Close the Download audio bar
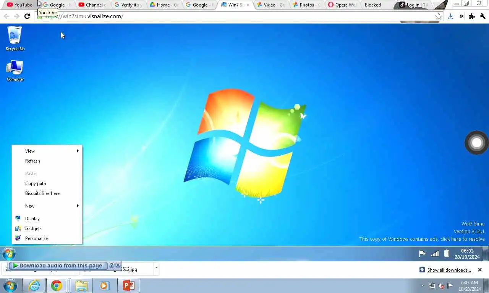 [118, 265]
